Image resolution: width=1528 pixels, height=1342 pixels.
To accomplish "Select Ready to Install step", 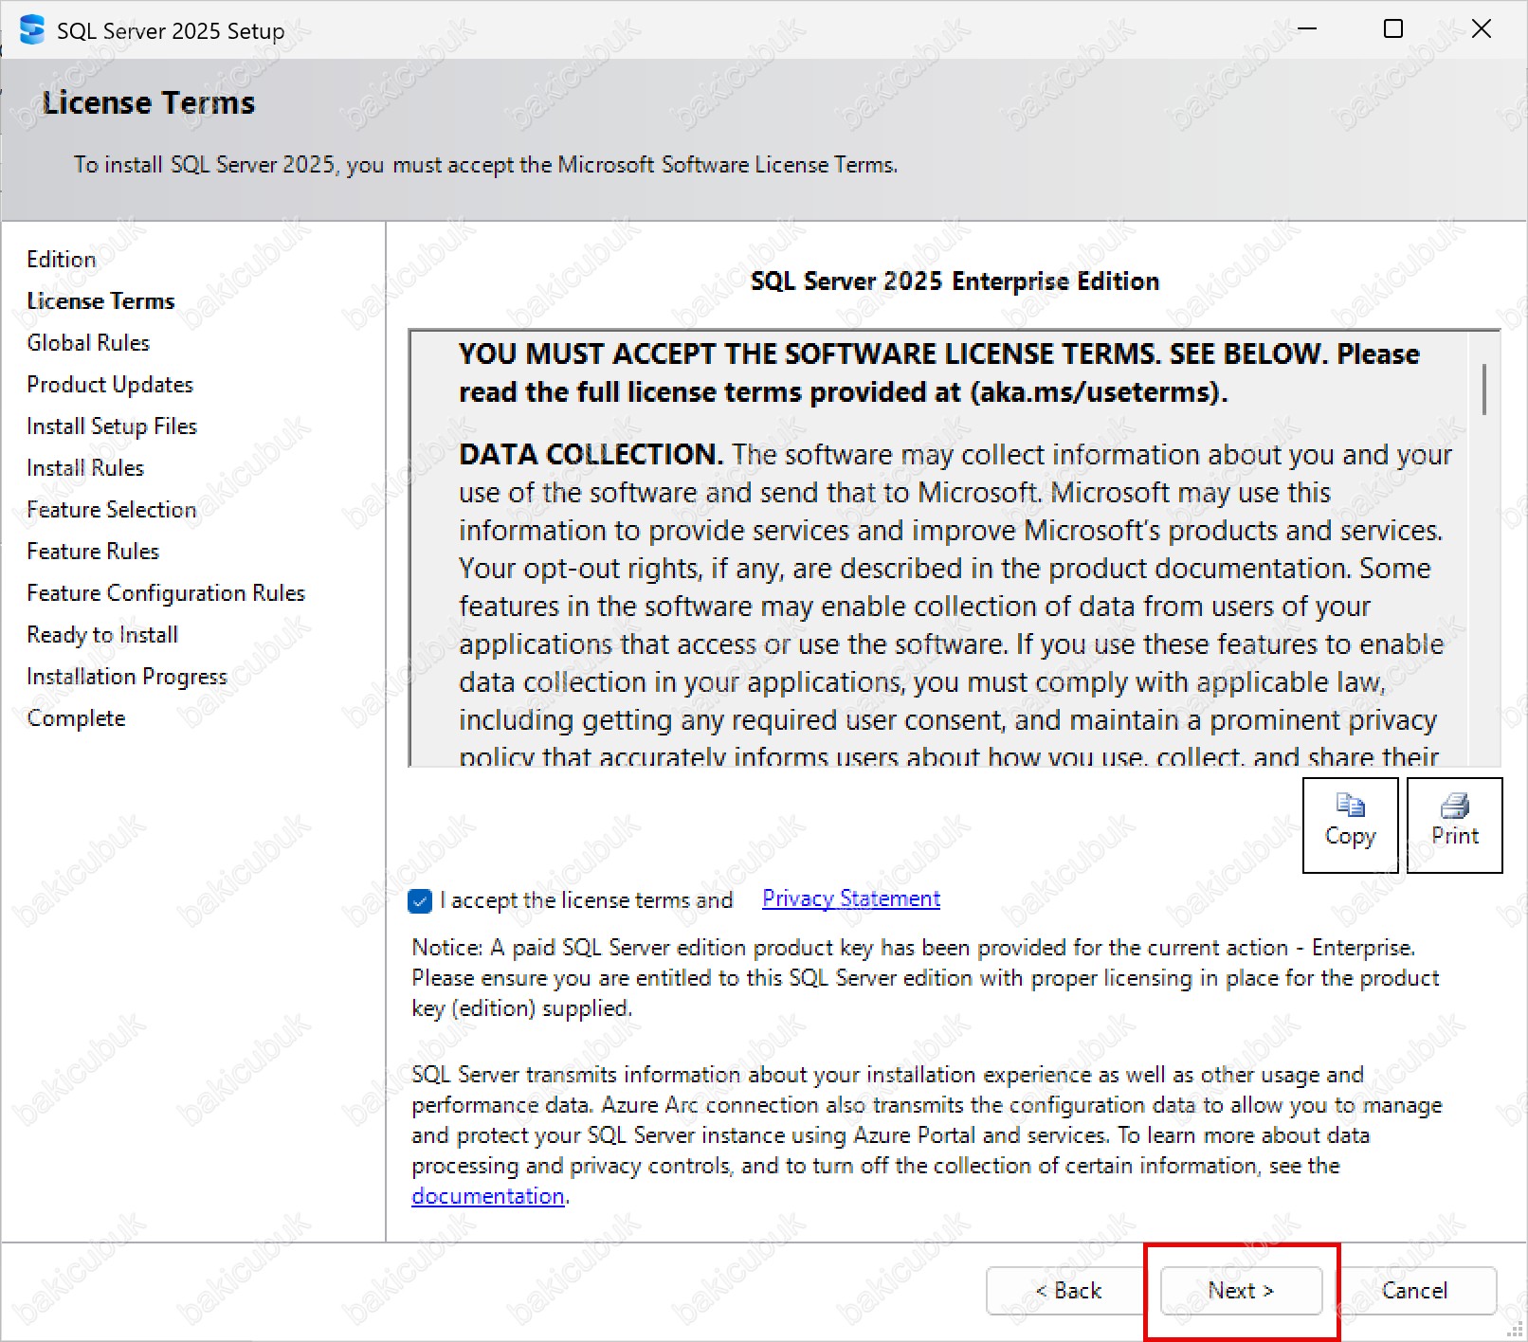I will point(102,635).
